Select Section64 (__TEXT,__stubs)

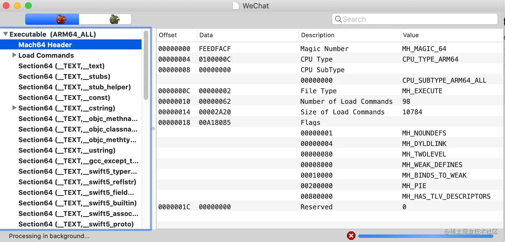point(64,76)
